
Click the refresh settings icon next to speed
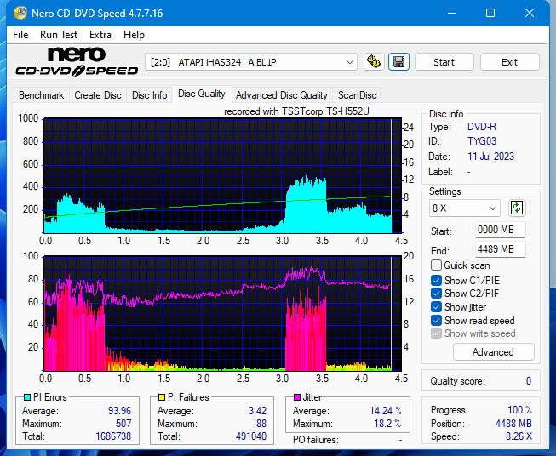point(517,208)
